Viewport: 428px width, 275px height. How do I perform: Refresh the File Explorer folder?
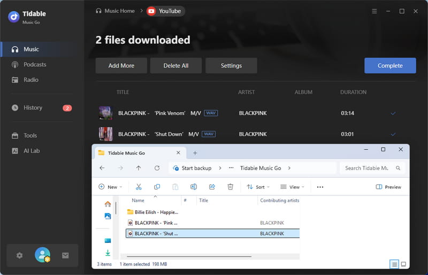pos(157,168)
